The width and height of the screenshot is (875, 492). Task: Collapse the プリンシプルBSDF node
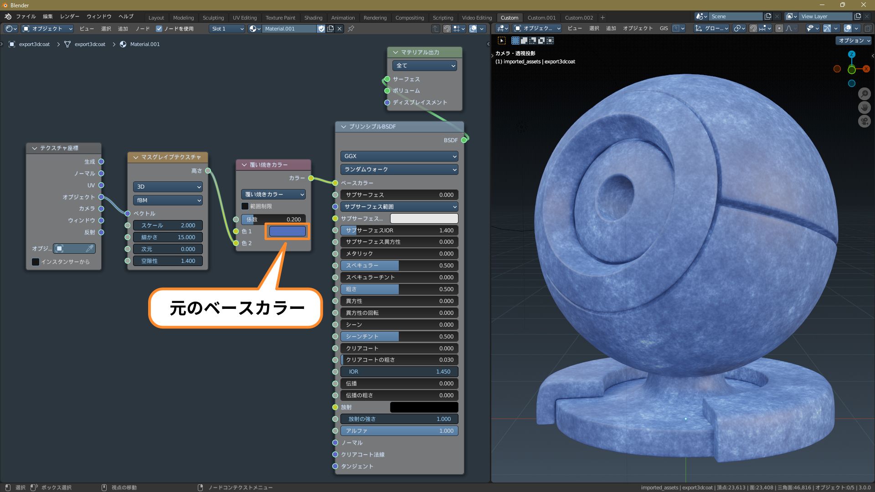point(343,127)
